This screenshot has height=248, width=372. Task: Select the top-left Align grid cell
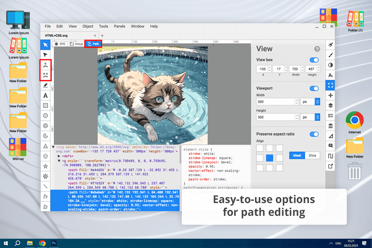click(260, 148)
